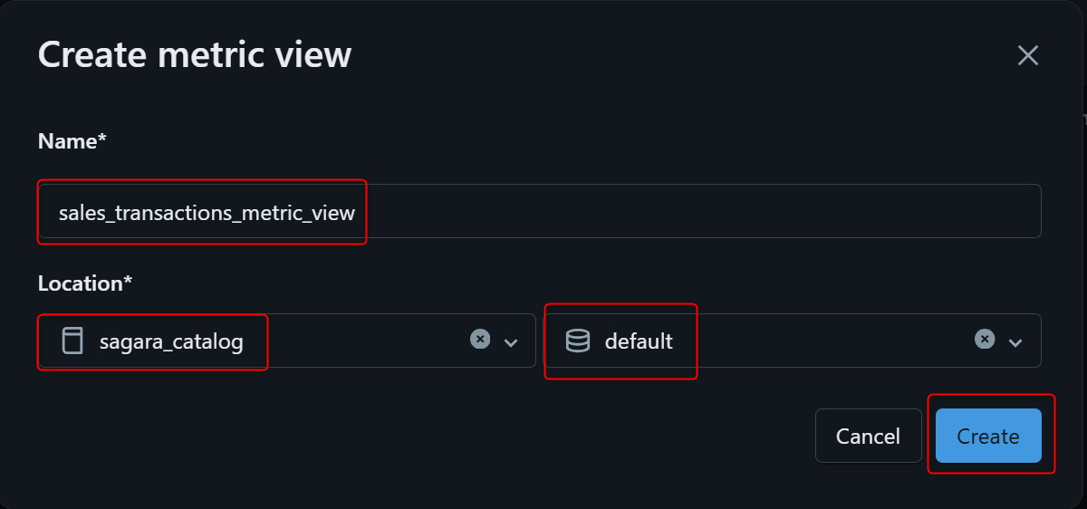Clear the sagara_catalog selection
Screen dimensions: 1087x509
point(480,339)
